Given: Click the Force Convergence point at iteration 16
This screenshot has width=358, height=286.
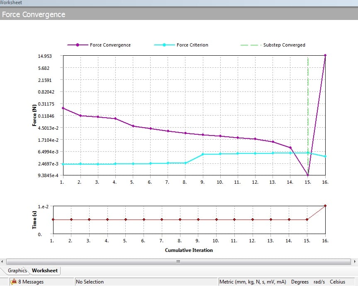Looking at the screenshot, I should point(325,55).
